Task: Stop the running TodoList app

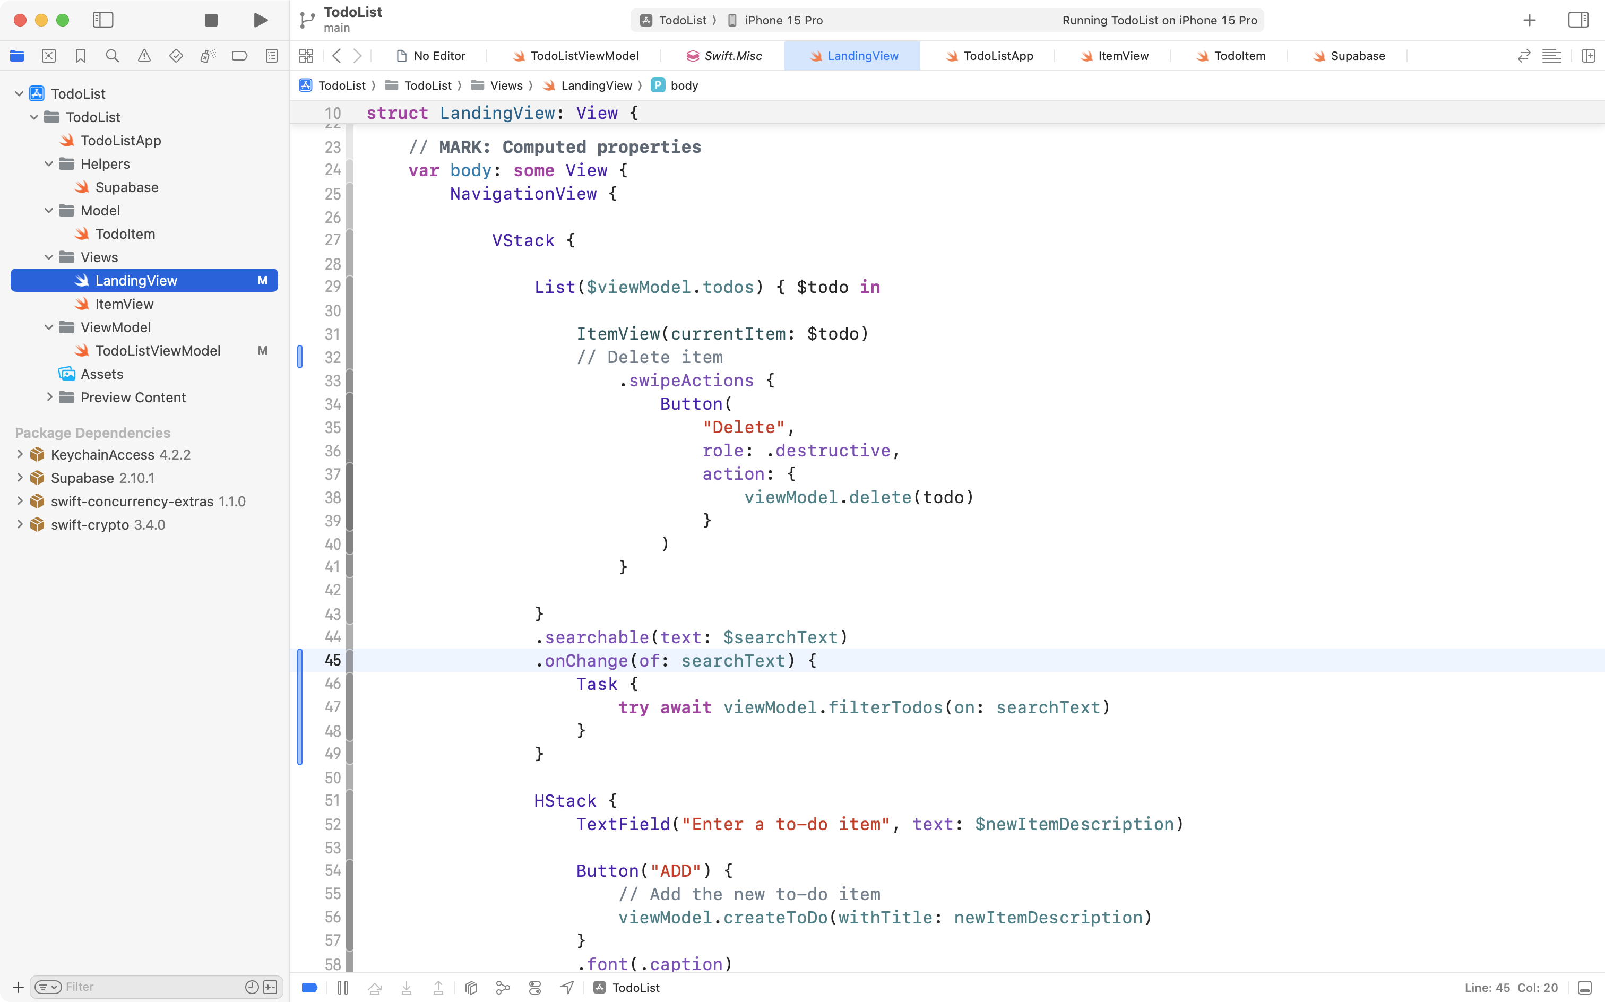Action: click(x=211, y=20)
